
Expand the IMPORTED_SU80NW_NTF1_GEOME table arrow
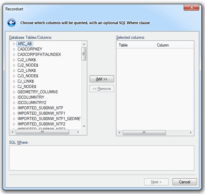coord(14,119)
